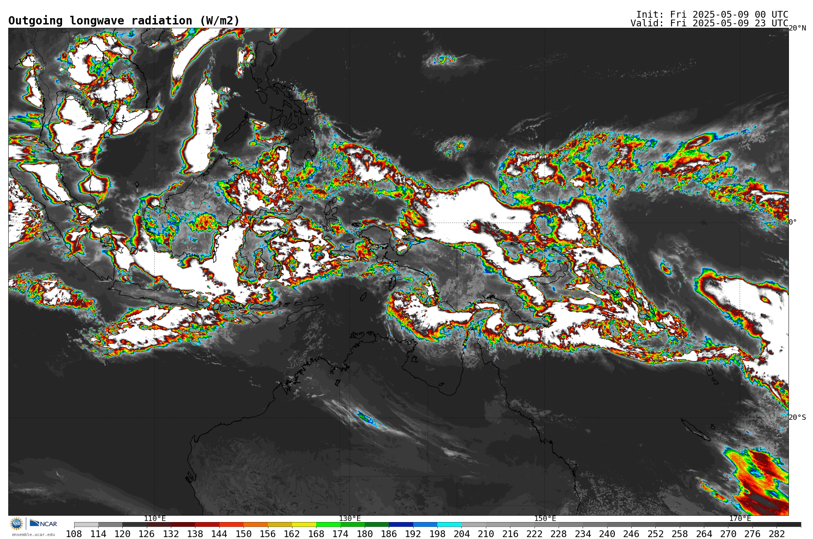Screen dimensions: 813x539
Task: Click the NSF logo
Action: click(x=17, y=524)
